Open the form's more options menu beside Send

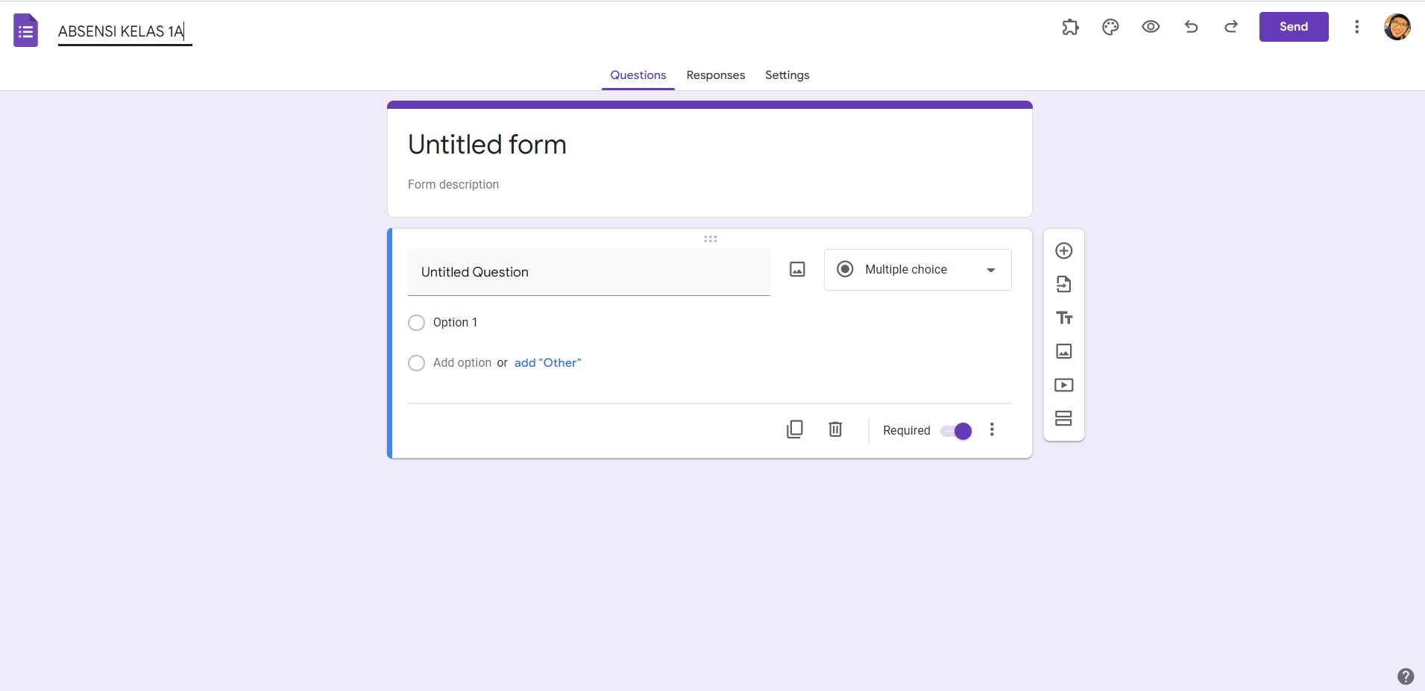[x=1356, y=28]
